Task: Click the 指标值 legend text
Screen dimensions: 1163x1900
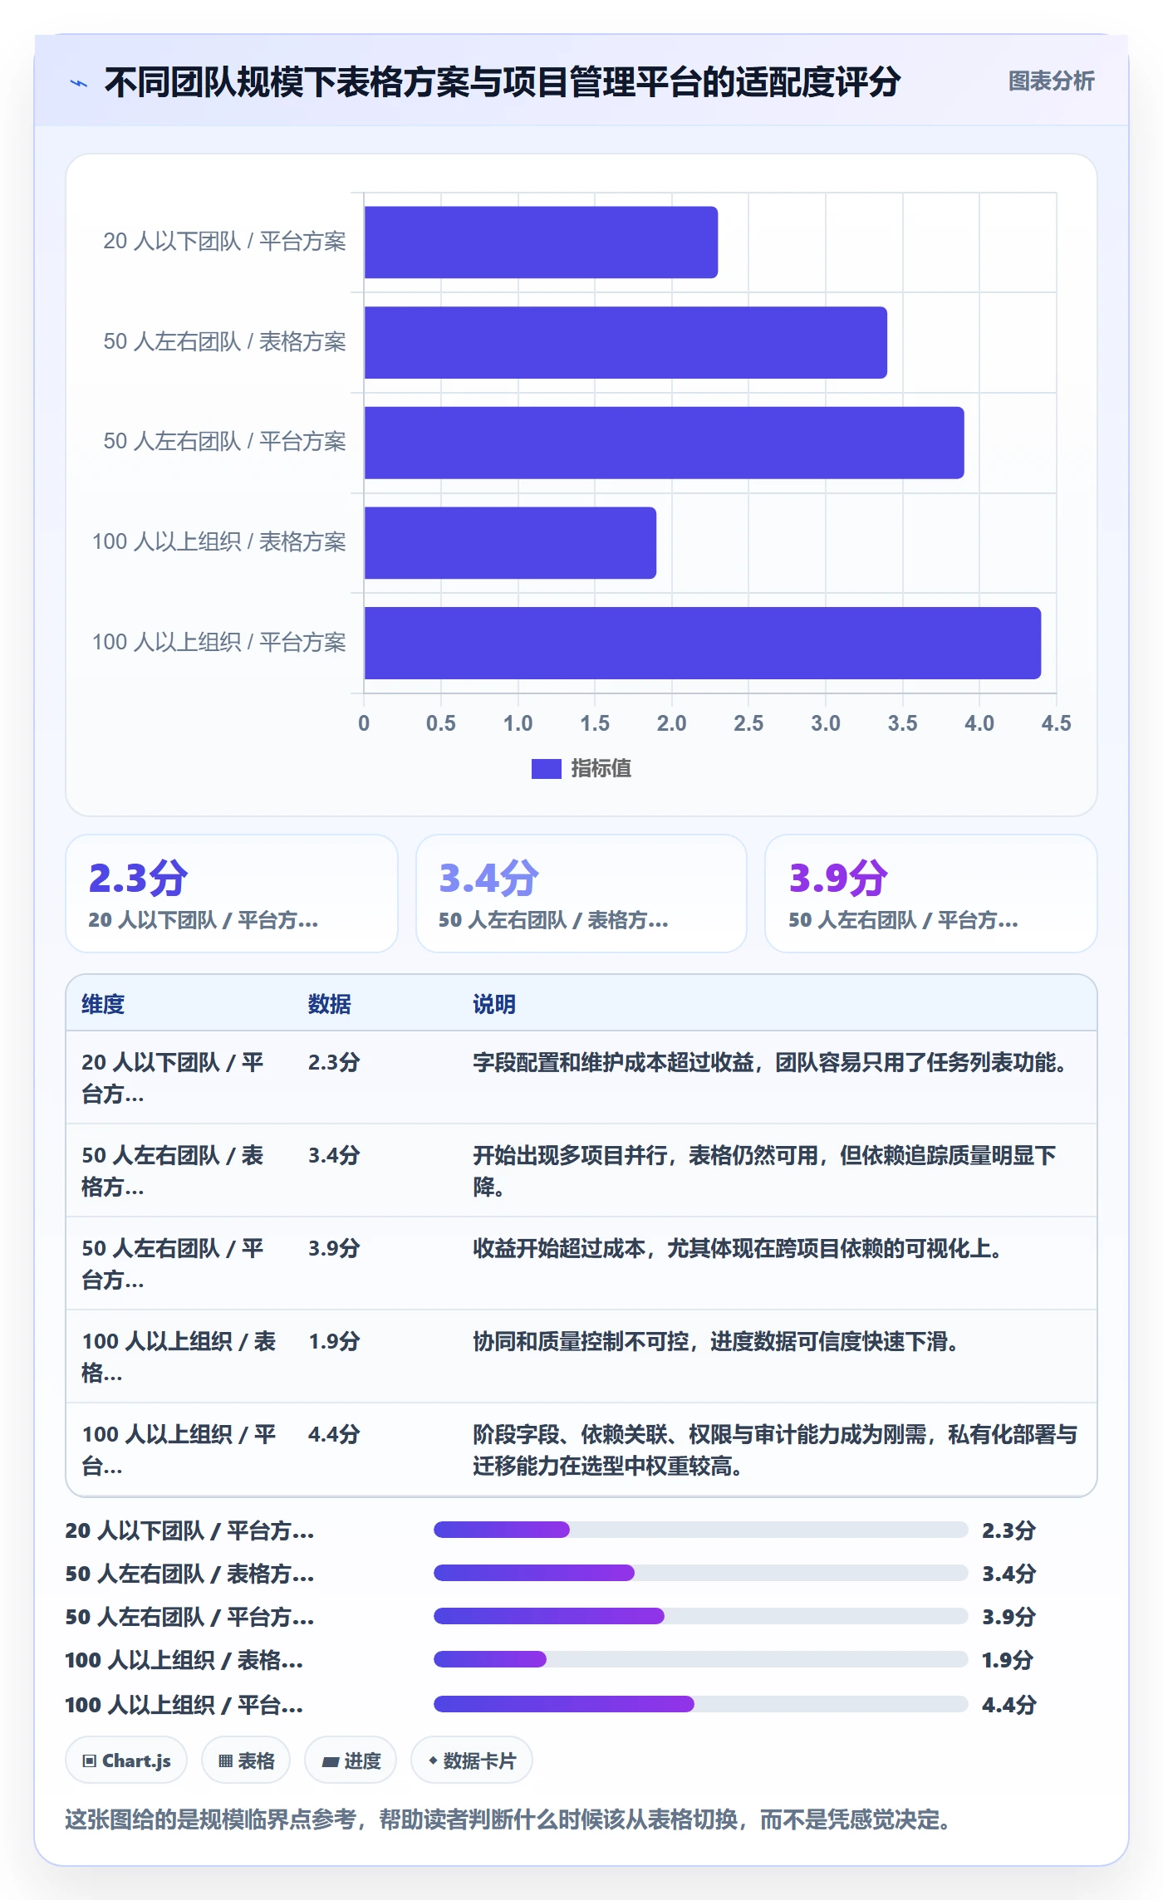Action: pos(601,769)
